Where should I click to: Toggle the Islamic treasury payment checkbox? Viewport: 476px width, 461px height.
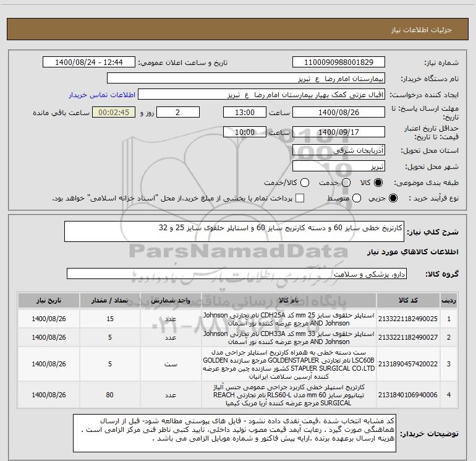coord(300,198)
